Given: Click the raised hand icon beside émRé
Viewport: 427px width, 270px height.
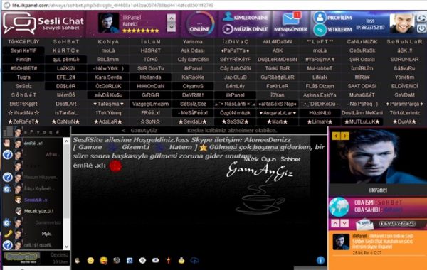Looking at the screenshot, I should point(7,143).
